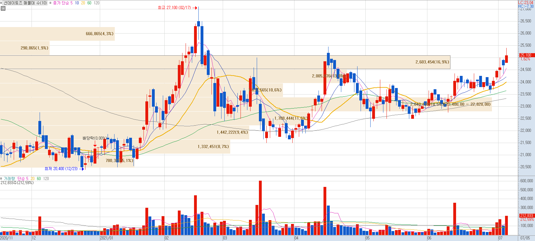Select the 120-day price moving average legend
This screenshot has height=241, width=535.
[97, 3]
